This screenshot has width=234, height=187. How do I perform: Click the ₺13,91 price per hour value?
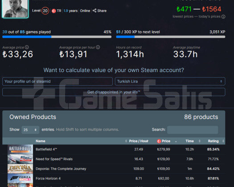73,54
